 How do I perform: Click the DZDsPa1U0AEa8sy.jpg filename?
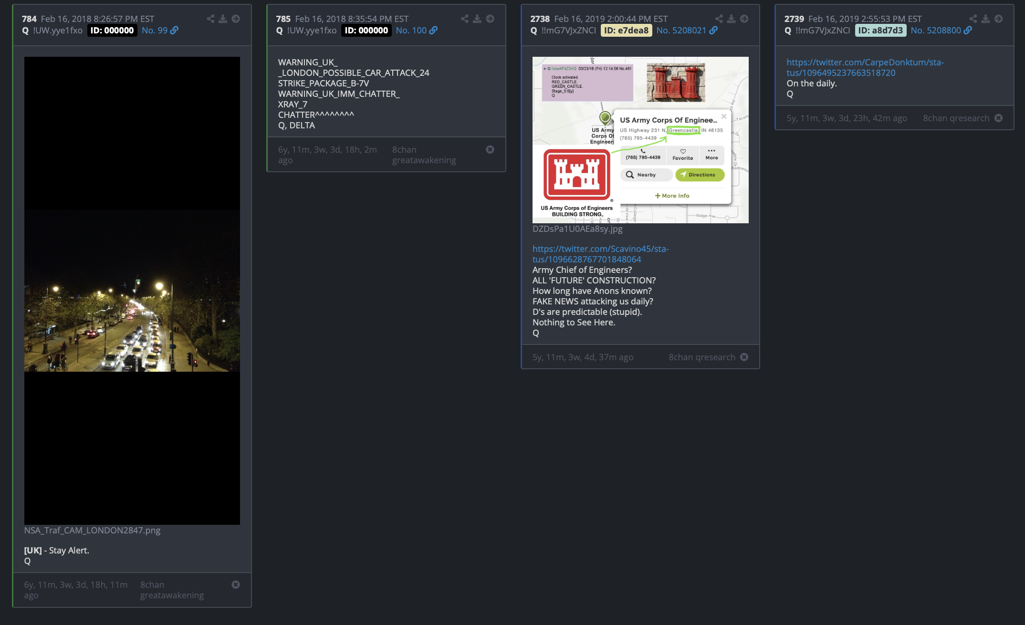577,229
